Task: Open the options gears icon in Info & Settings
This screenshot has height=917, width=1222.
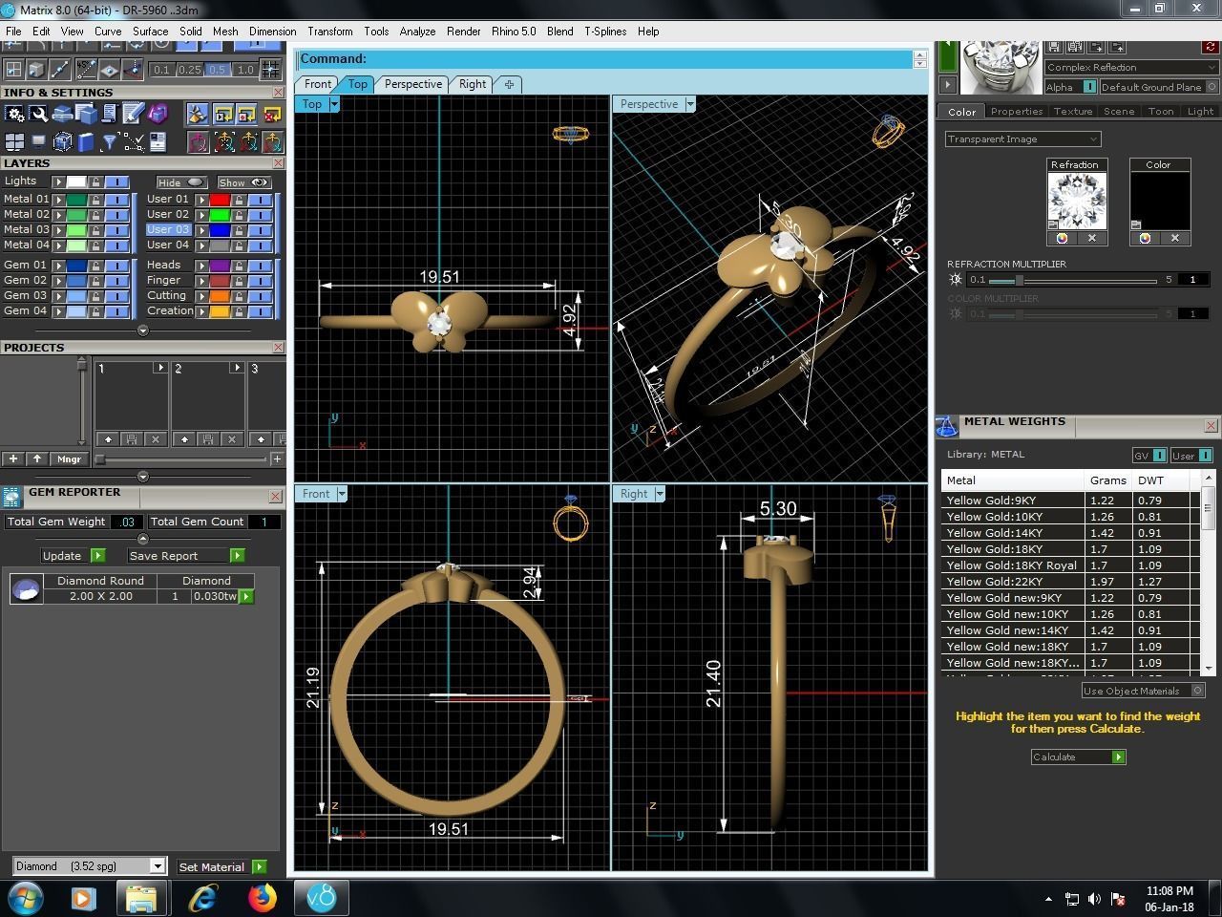Action: click(x=14, y=115)
